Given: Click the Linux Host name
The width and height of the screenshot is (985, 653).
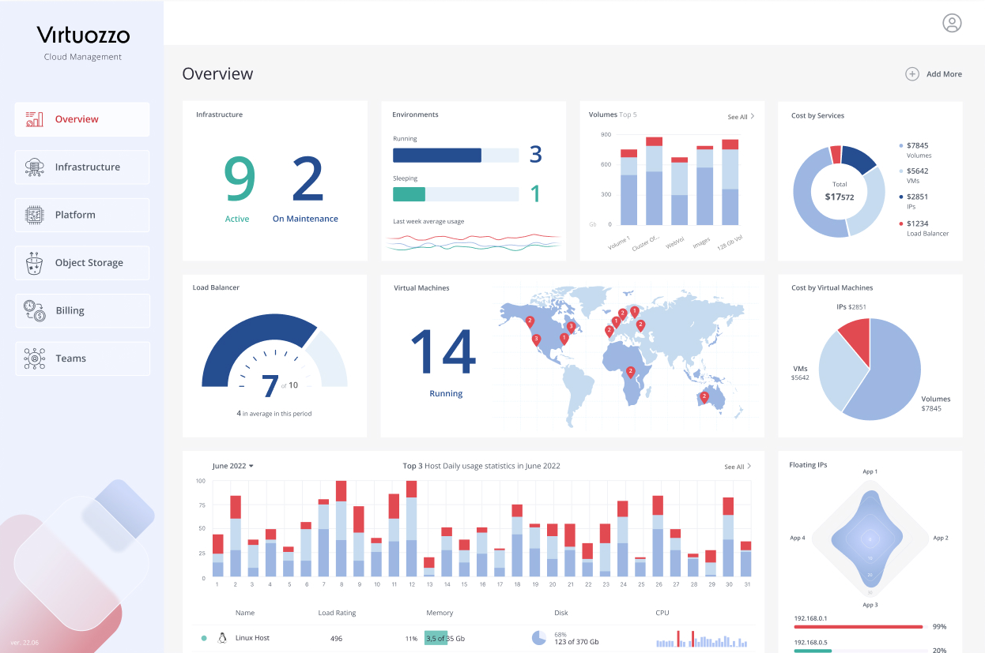Looking at the screenshot, I should click(x=252, y=638).
